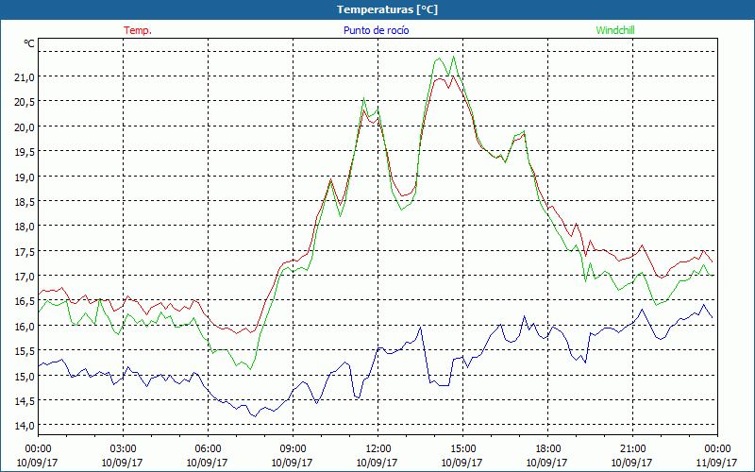Click the 18:00 time axis label

547,449
